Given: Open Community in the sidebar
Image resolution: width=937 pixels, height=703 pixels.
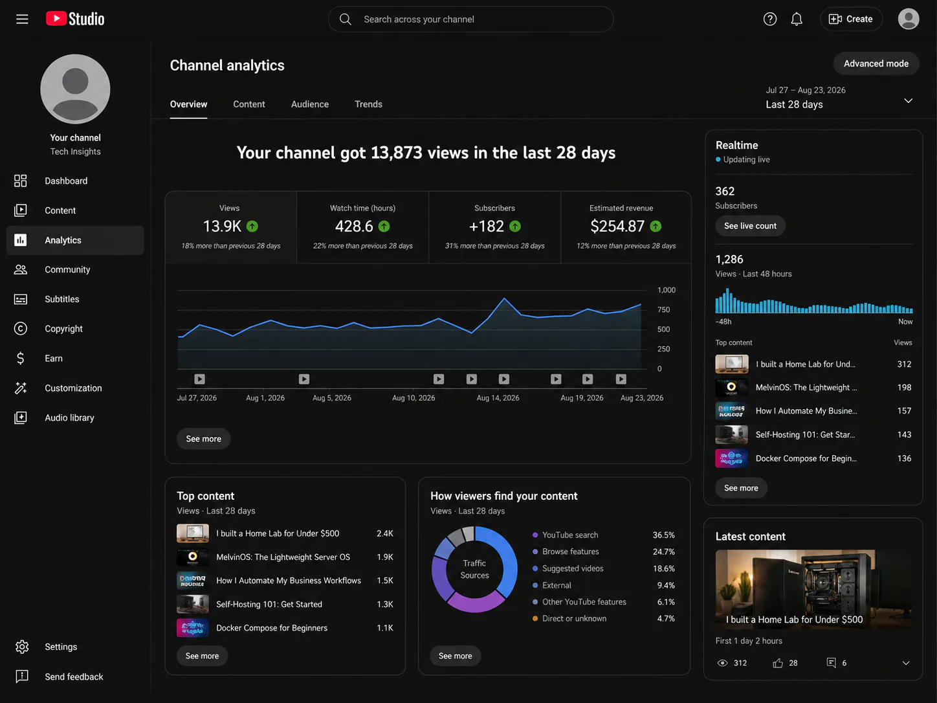Looking at the screenshot, I should pos(75,269).
